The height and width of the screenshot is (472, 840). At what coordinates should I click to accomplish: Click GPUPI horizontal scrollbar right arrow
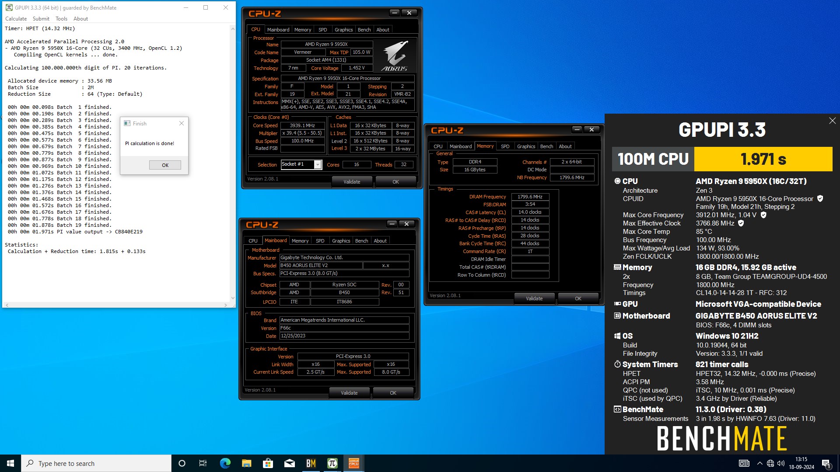point(226,305)
